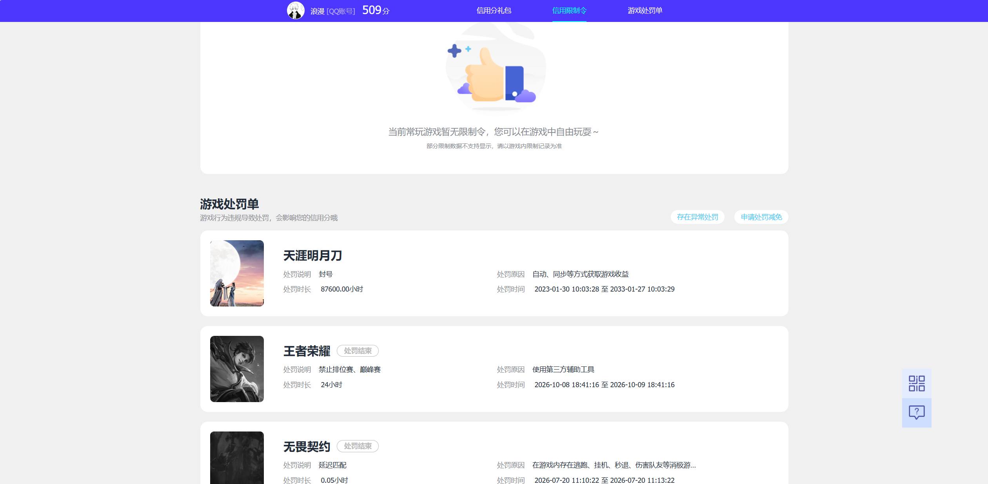Click the 申请处罚减免 button

[761, 217]
